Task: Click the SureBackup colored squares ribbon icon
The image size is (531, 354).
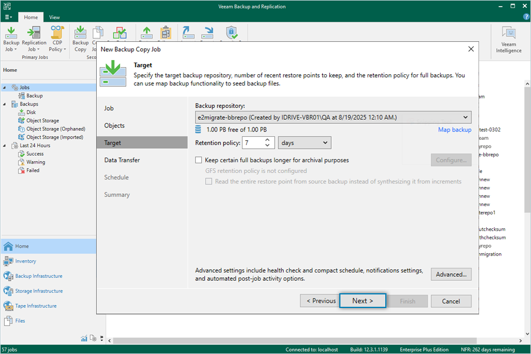Action: pyautogui.click(x=120, y=33)
